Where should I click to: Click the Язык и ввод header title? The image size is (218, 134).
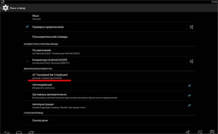tap(17, 8)
